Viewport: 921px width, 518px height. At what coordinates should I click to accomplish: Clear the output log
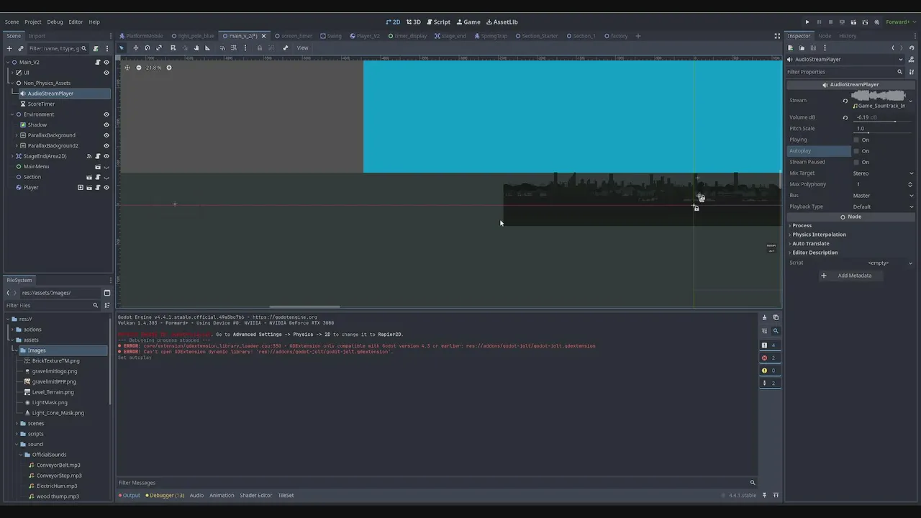coord(764,317)
